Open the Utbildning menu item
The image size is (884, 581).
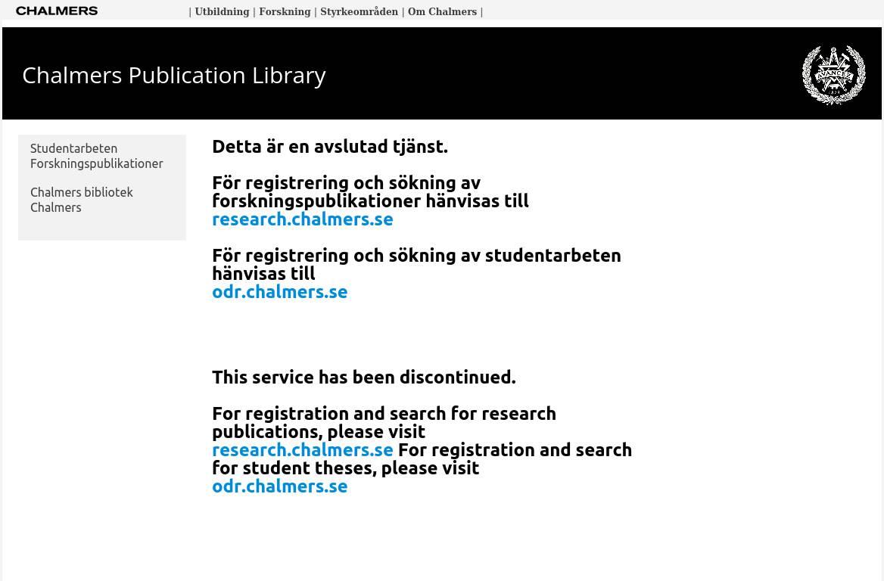[222, 12]
